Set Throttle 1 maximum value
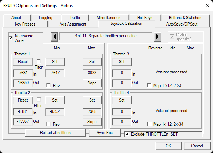Image resolution: width=213 pixels, height=153 pixels. coord(92,62)
